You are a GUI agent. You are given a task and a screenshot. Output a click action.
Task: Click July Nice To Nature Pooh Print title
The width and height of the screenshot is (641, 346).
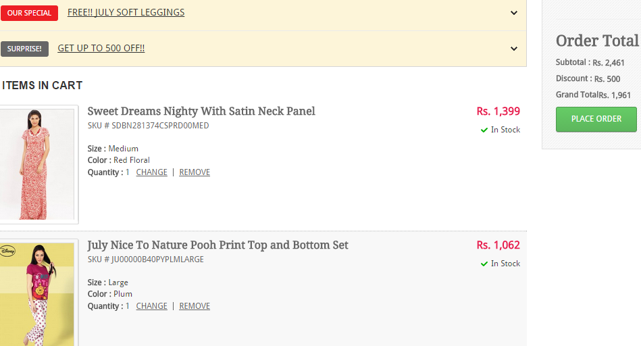click(x=217, y=245)
